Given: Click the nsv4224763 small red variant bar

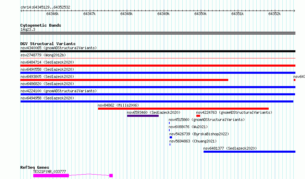Looking at the screenshot, I should coord(198,116).
